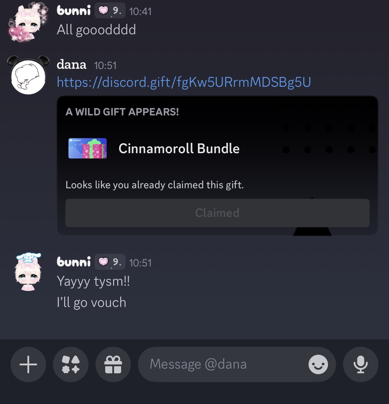Screen dimensions: 389x404
Task: Tap dana's panda-ear avatar
Action: 28,75
